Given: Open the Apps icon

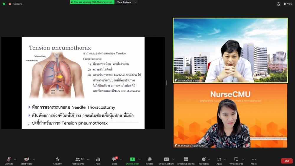Looking at the screenshot, I should 219,160.
